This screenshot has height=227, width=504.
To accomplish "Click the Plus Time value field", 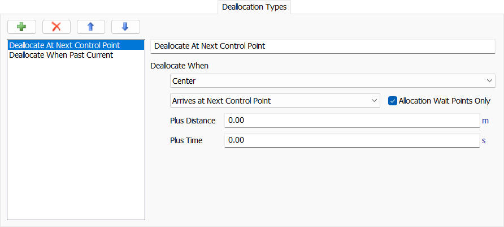I will click(x=351, y=140).
